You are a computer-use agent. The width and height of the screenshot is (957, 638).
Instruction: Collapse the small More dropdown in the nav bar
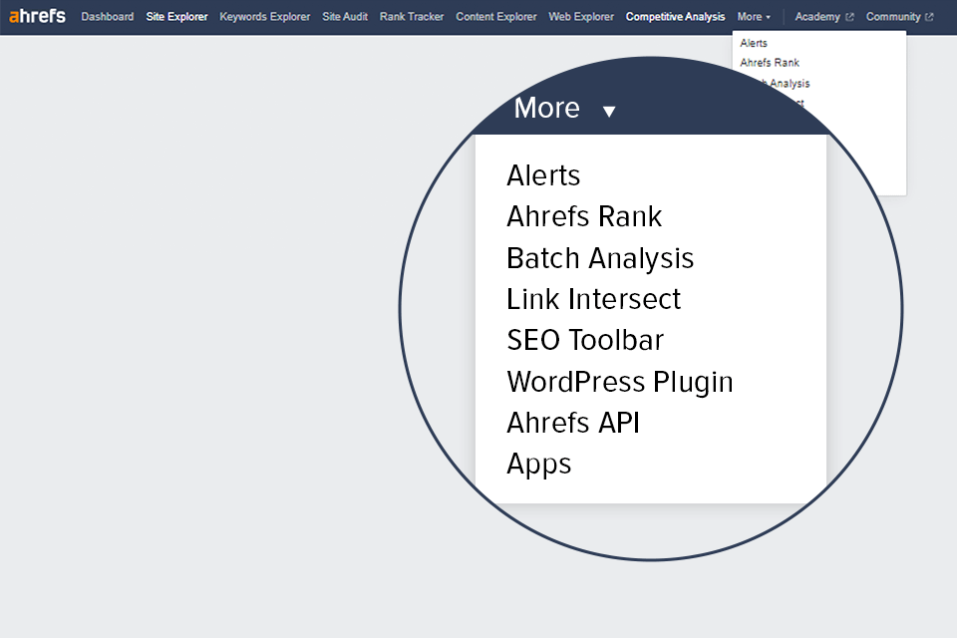click(754, 17)
